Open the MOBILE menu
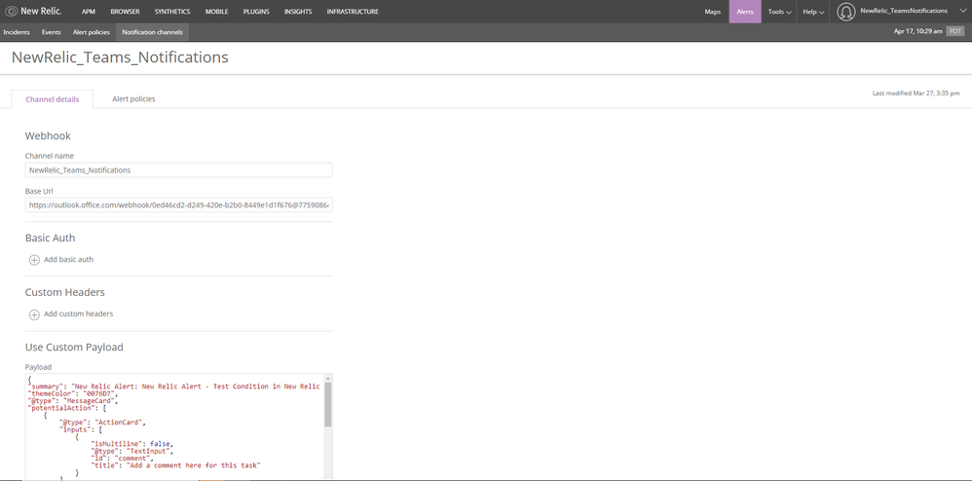The width and height of the screenshot is (972, 481). pos(216,11)
